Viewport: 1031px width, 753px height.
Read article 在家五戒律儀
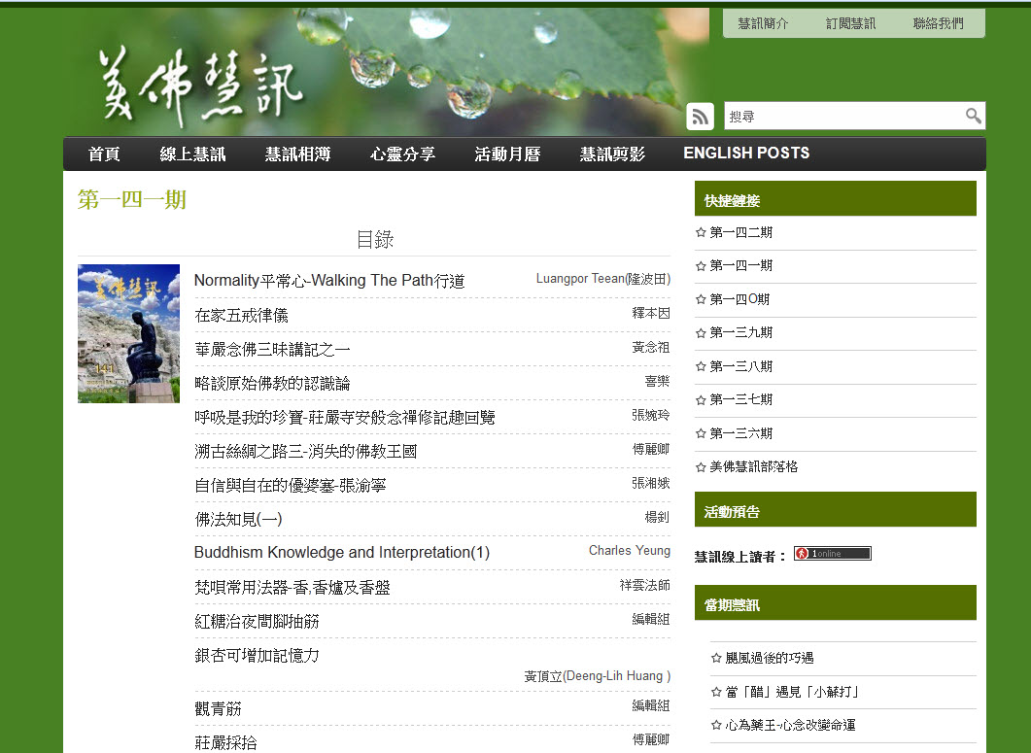241,316
